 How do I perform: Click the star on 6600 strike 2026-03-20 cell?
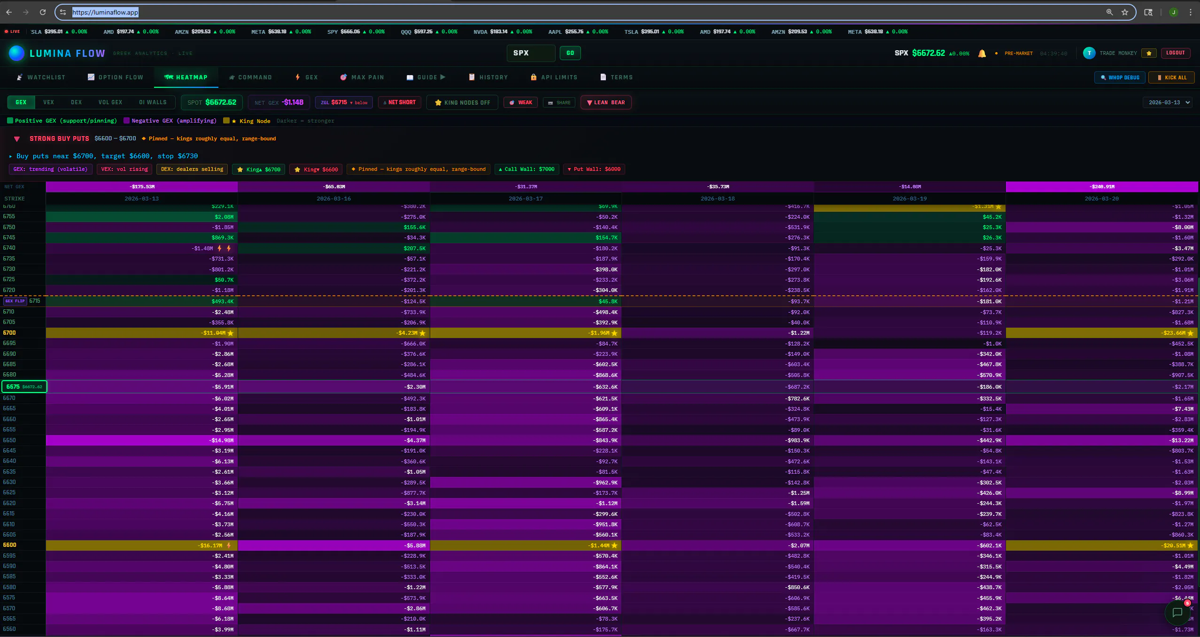click(x=1190, y=545)
